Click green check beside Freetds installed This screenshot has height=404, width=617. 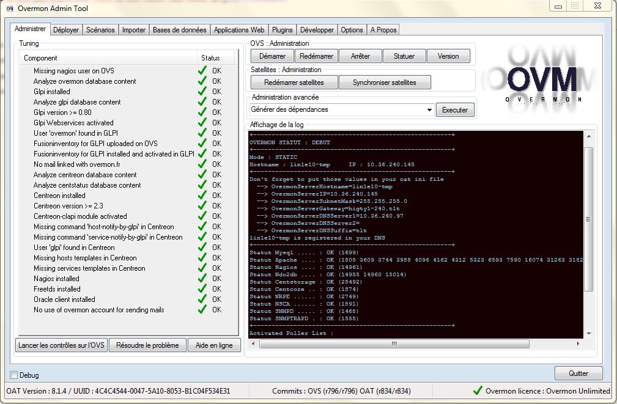[x=202, y=288]
